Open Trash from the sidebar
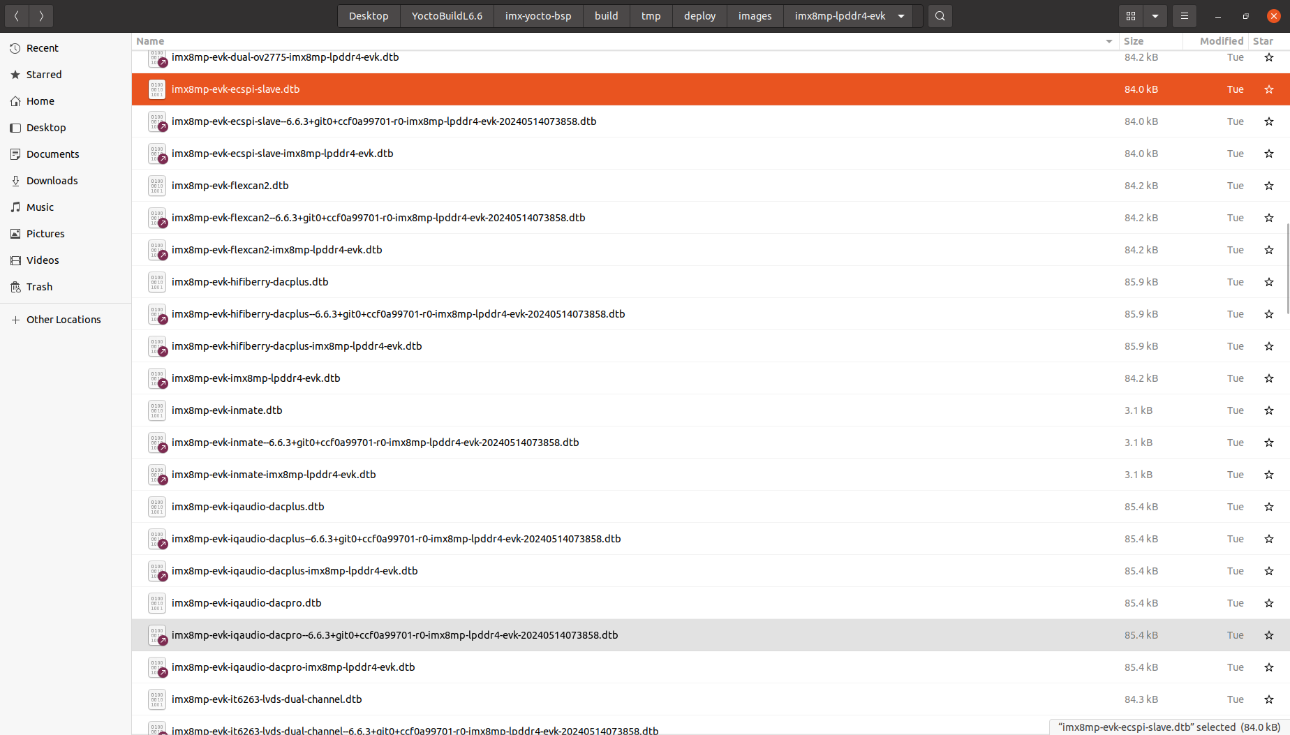1290x735 pixels. click(39, 286)
